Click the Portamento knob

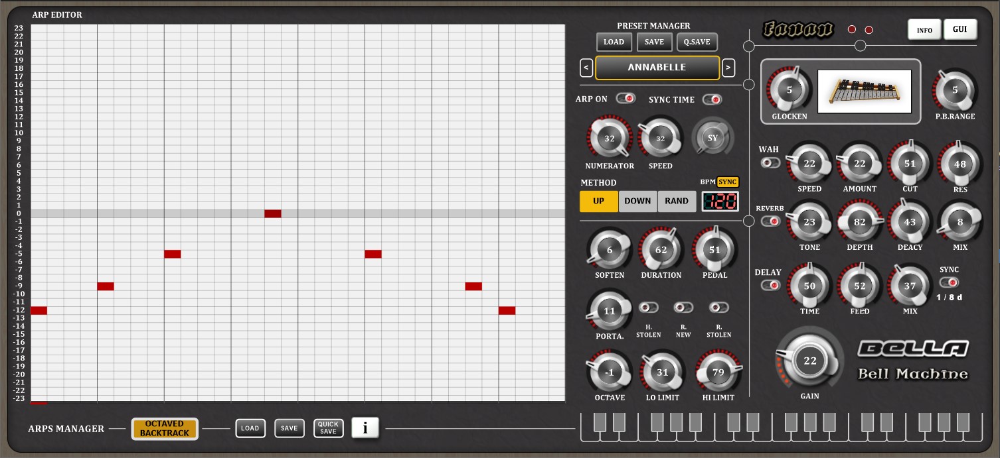609,312
